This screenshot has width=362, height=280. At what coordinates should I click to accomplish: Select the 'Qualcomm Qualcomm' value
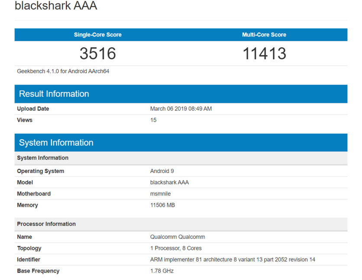coord(178,237)
